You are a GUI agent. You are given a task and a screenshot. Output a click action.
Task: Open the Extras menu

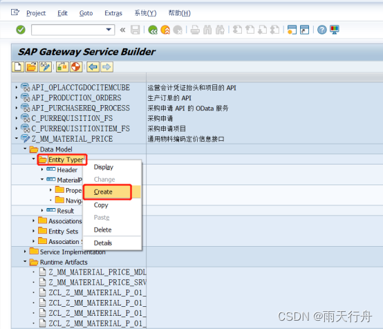coord(113,13)
